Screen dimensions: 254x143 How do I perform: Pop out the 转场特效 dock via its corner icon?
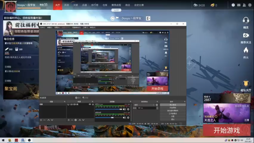(x=157, y=102)
